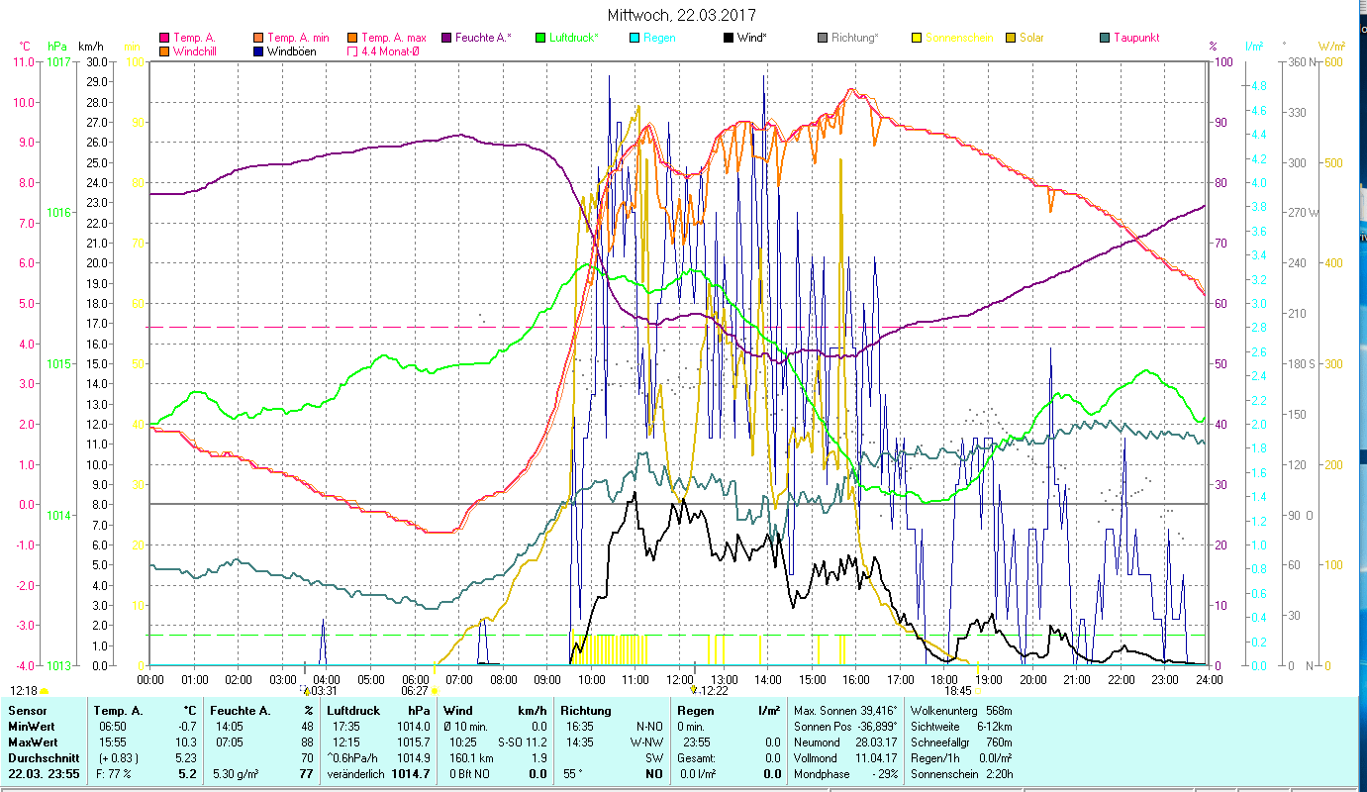Click the '22.03. 23:55' timestamp
This screenshot has width=1367, height=792.
pyautogui.click(x=44, y=774)
